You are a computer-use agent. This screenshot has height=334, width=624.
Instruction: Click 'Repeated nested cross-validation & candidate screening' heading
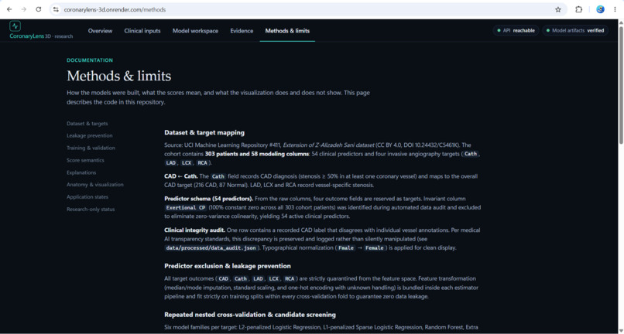[250, 315]
